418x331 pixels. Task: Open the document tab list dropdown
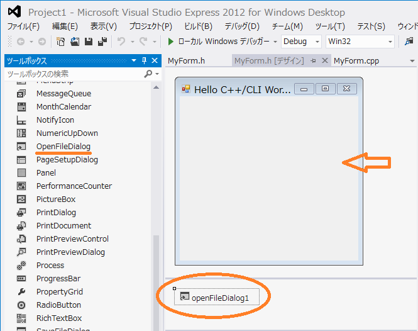click(x=412, y=61)
